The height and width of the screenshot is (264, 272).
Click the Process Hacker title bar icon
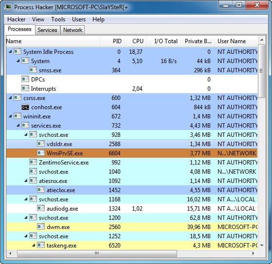8,7
